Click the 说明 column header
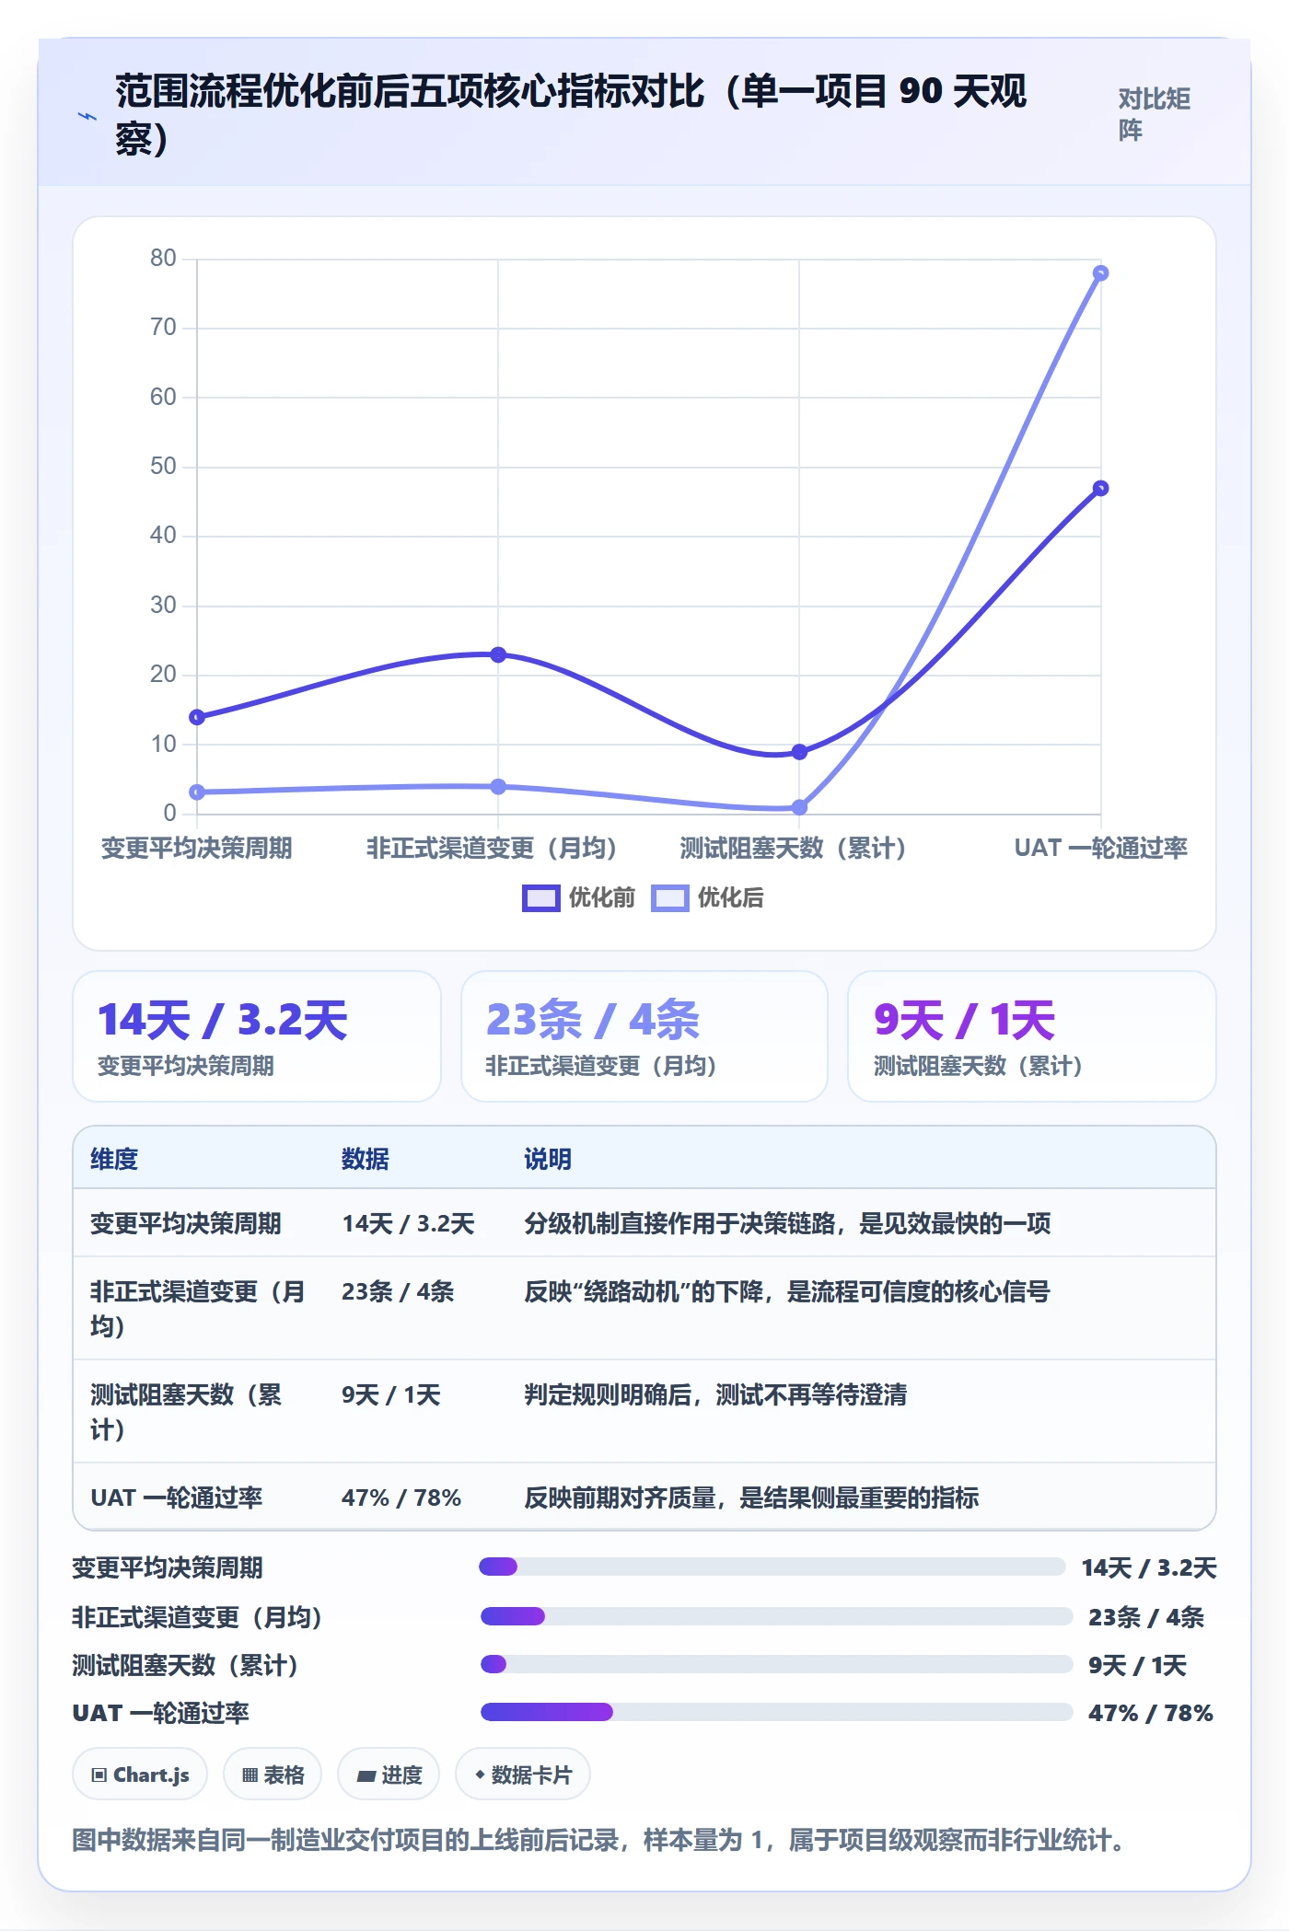The height and width of the screenshot is (1931, 1289). (548, 1159)
